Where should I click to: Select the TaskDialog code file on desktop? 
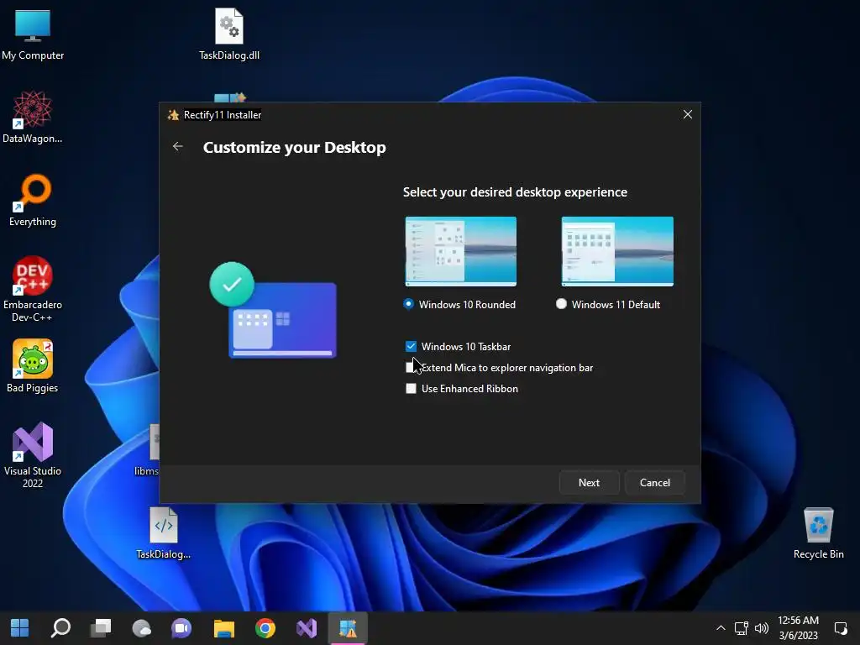pos(164,533)
